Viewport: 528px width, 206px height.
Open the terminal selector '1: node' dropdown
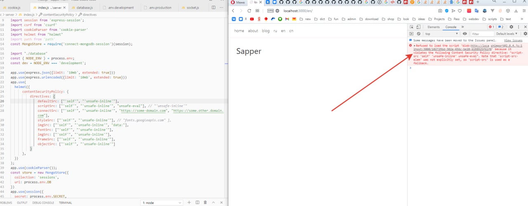point(162,202)
